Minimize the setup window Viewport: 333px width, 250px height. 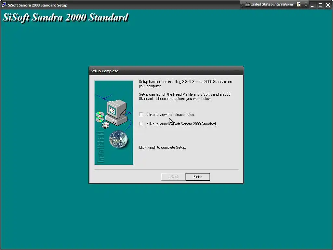tap(313, 5)
